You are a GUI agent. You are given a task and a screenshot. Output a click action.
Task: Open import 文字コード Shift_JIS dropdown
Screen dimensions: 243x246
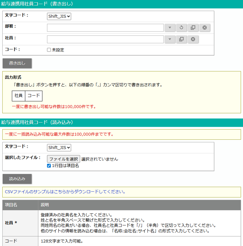(x=59, y=148)
